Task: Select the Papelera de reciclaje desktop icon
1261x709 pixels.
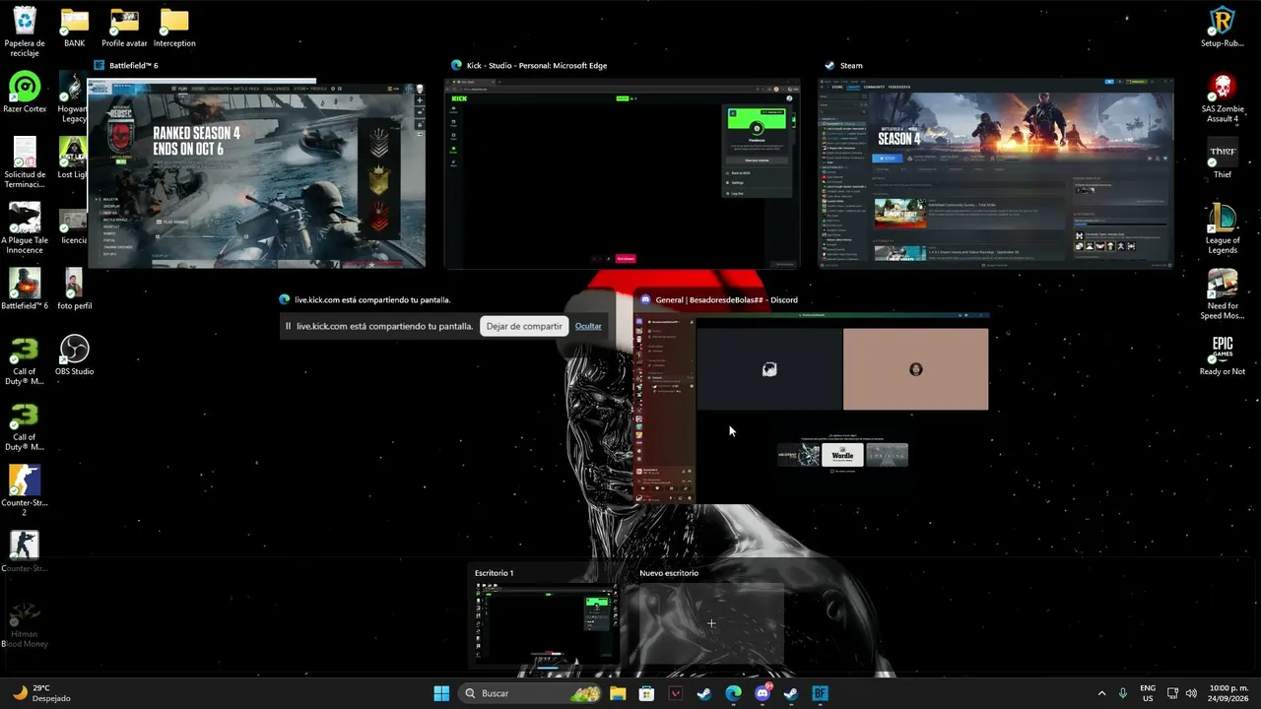Action: [25, 32]
